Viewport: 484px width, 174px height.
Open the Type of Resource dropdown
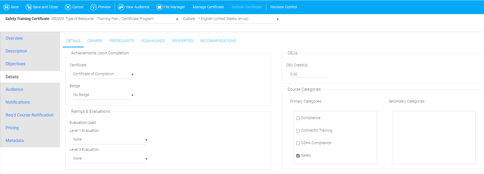[x=137, y=19]
